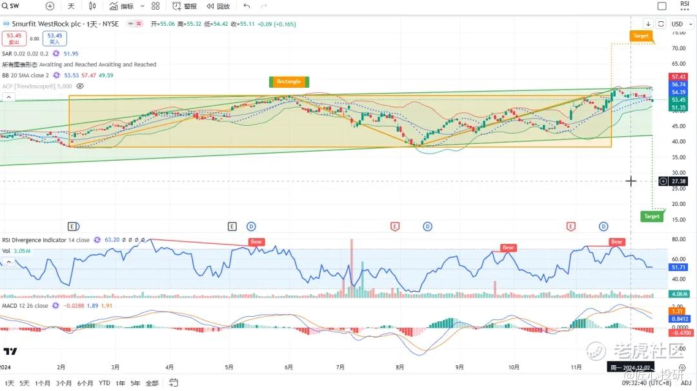Open the go-to-date calendar icon

[174, 383]
